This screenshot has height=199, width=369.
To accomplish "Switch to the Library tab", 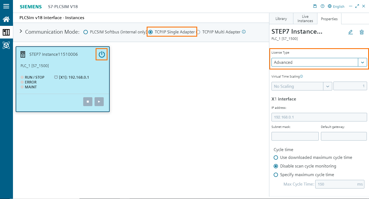I will click(281, 19).
